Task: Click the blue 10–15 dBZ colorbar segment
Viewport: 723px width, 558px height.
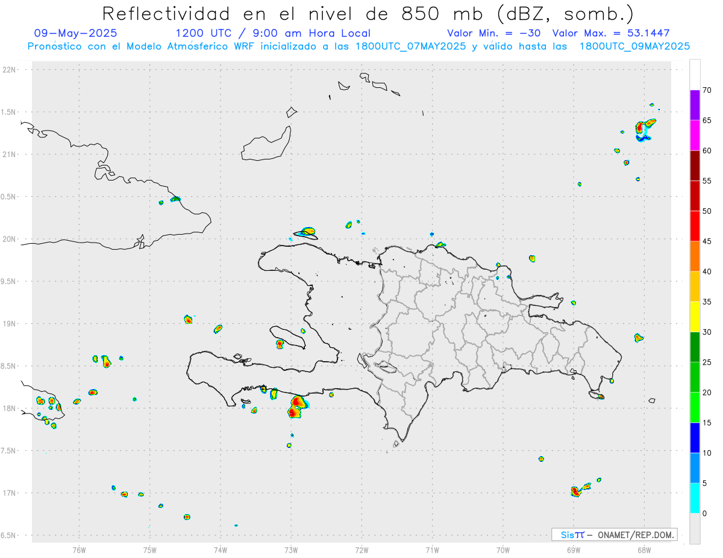Action: pyautogui.click(x=695, y=438)
